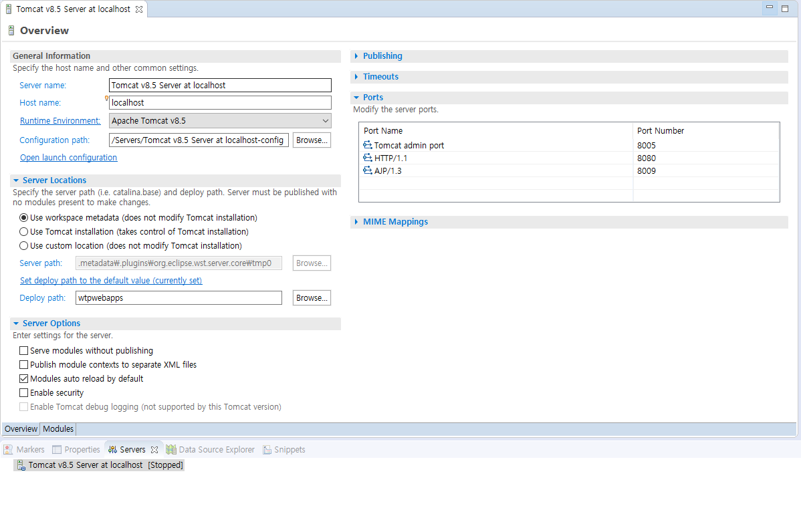Click the disabled Browse next to Server path
801x520 pixels.
click(x=312, y=263)
